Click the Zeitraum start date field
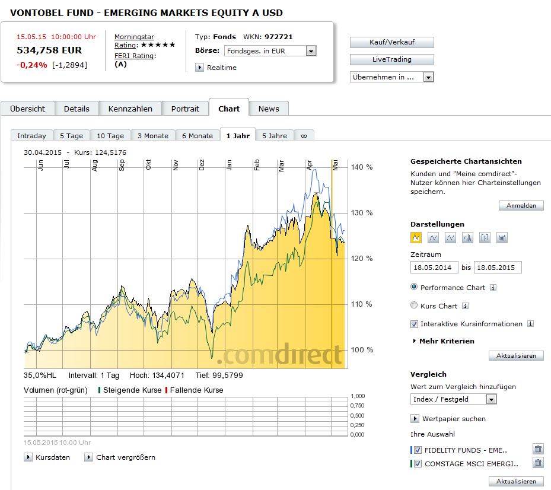This screenshot has width=551, height=490. click(435, 268)
